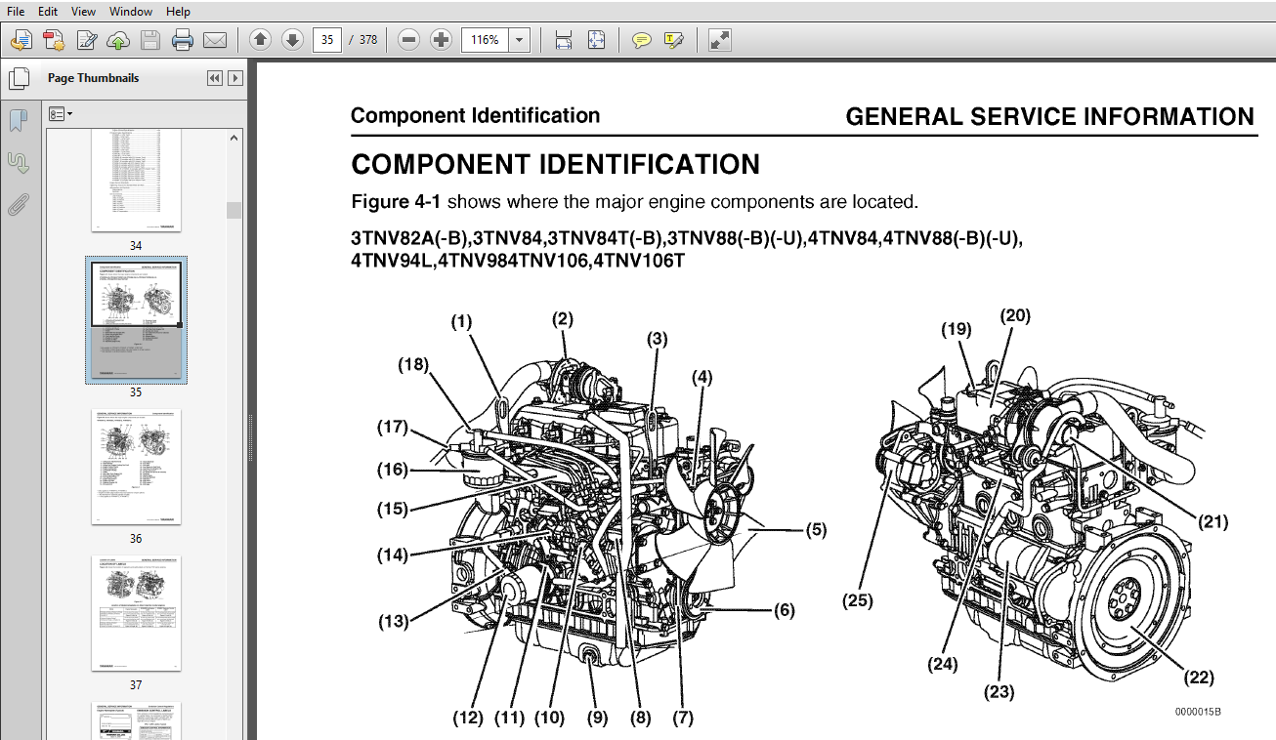Click the 116% zoom value field
The image size is (1276, 740).
[x=485, y=40]
